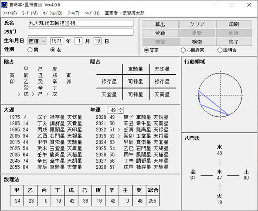Click the 算出 calculate button

click(x=160, y=24)
